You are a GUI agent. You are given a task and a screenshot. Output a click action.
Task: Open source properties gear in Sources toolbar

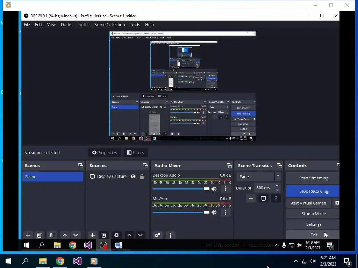point(116,235)
